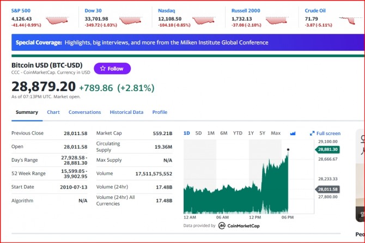This screenshot has width=365, height=243.
Task: Click the +789.86 price change text
Action: coord(96,88)
